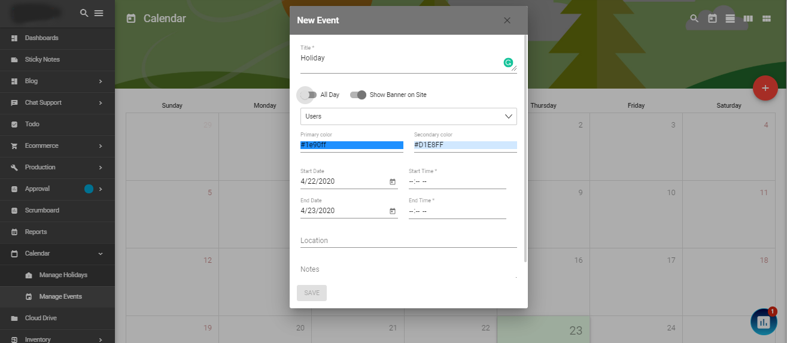Click the Scrumboard icon
This screenshot has width=787, height=343.
[14, 211]
